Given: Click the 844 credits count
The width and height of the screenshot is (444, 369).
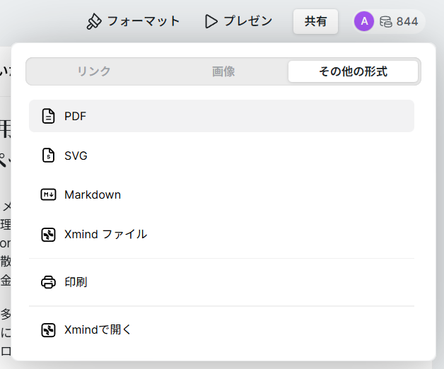Looking at the screenshot, I should 407,21.
